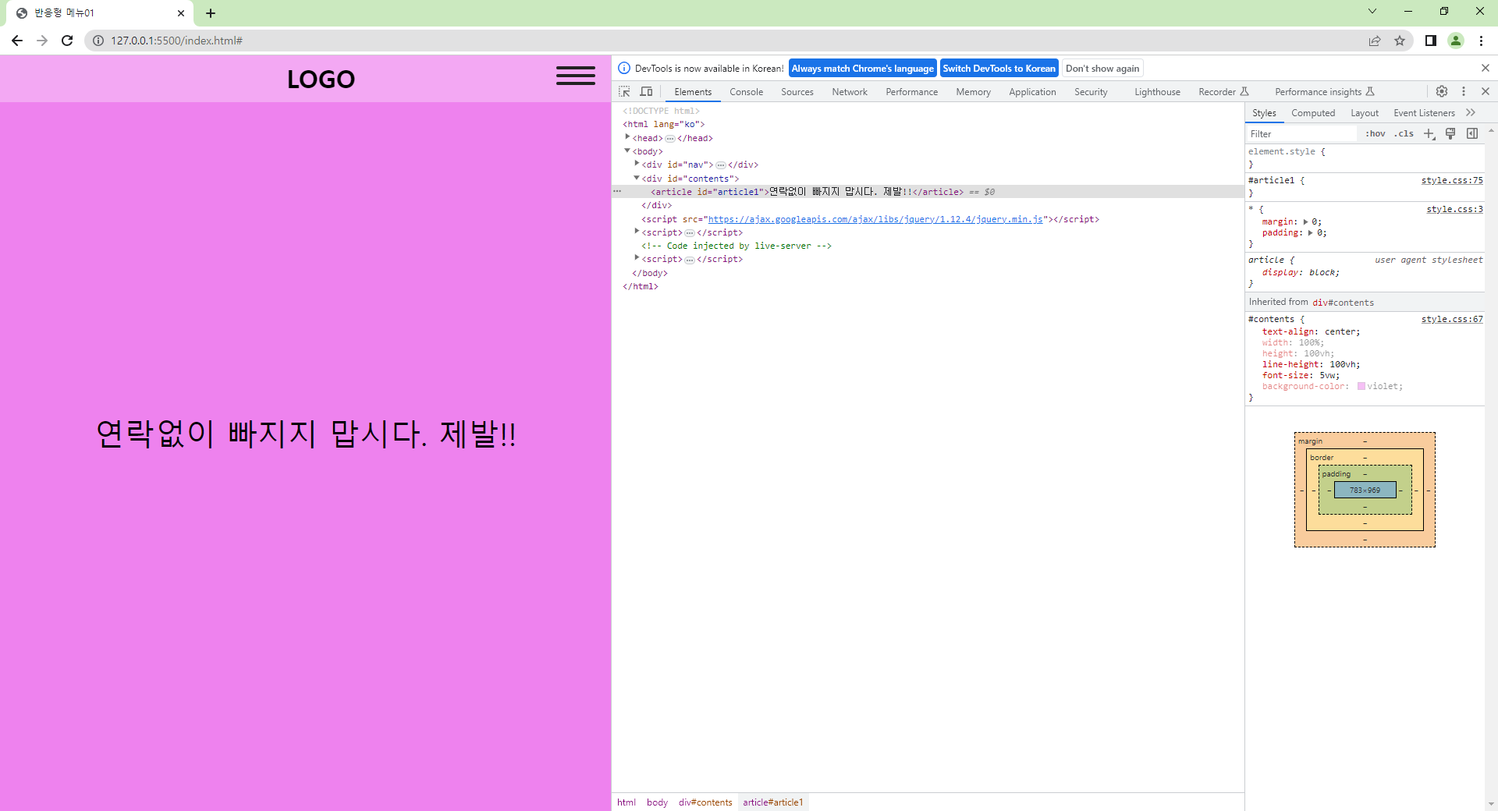Expand the margin shorthand triangle
This screenshot has height=811, width=1498.
tap(1305, 222)
